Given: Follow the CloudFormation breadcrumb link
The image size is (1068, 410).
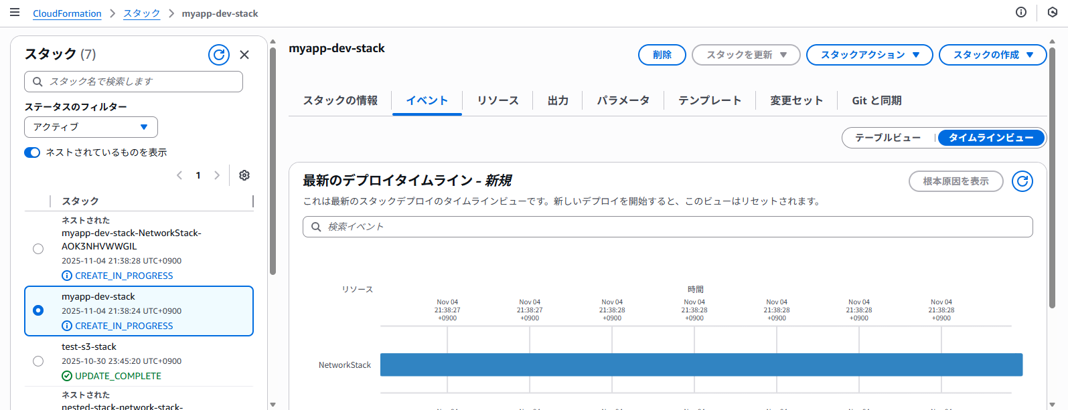Looking at the screenshot, I should pos(67,13).
